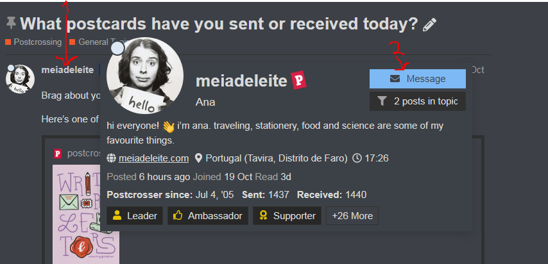
Task: Click the pencil edit icon beside topic title
Action: [429, 24]
